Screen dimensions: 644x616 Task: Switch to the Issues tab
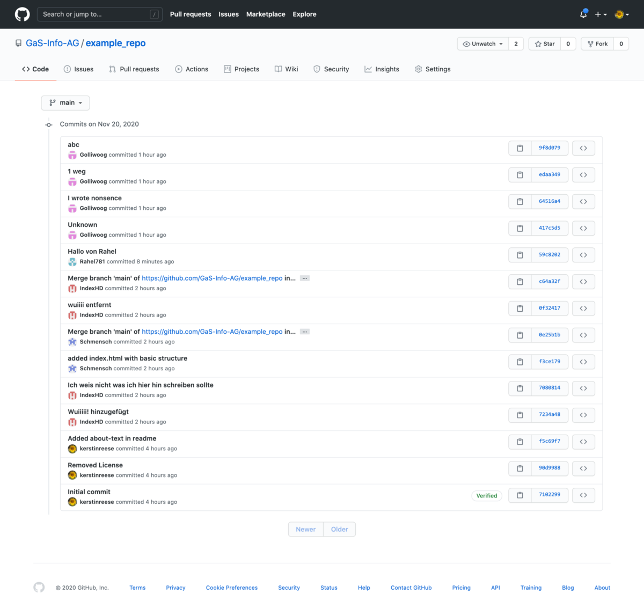[78, 69]
